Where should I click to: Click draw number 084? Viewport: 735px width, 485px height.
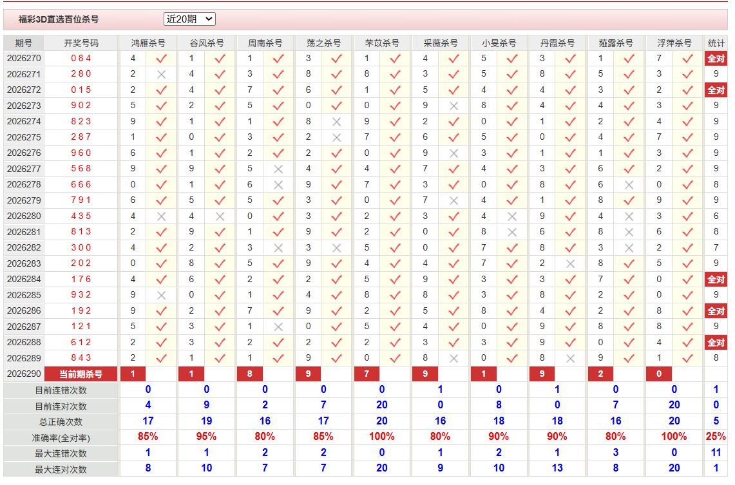tap(81, 59)
